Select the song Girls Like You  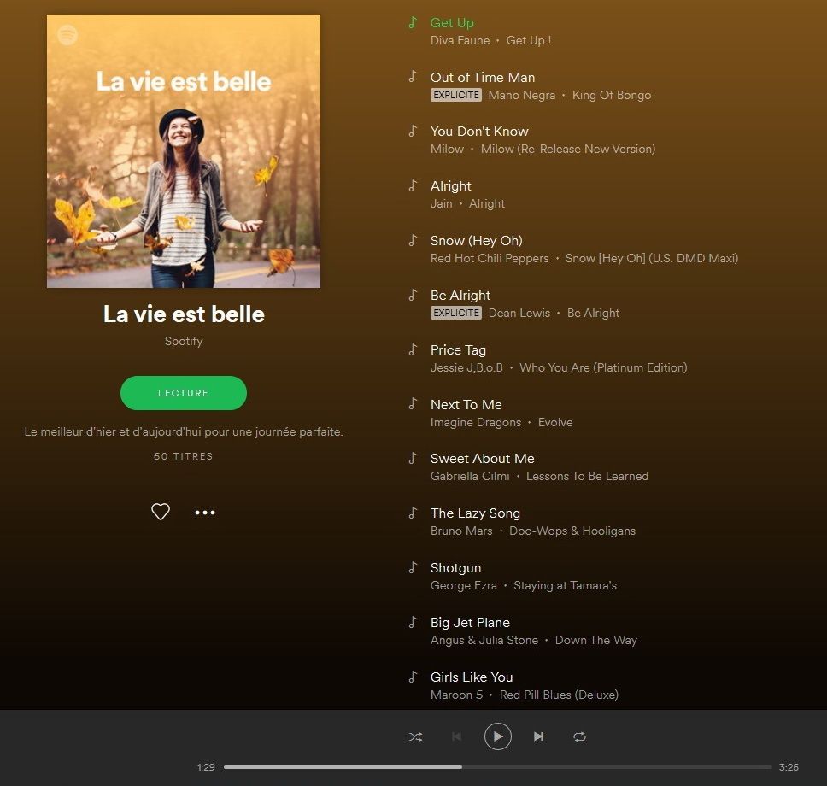[x=472, y=677]
